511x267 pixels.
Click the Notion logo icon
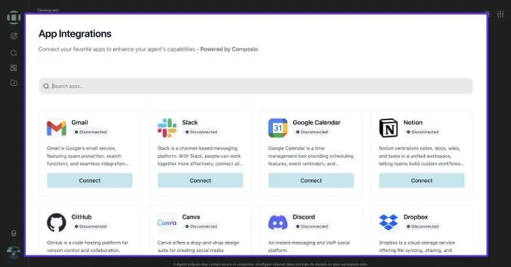click(388, 127)
